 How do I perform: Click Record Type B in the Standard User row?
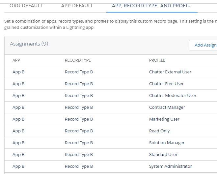point(79,155)
